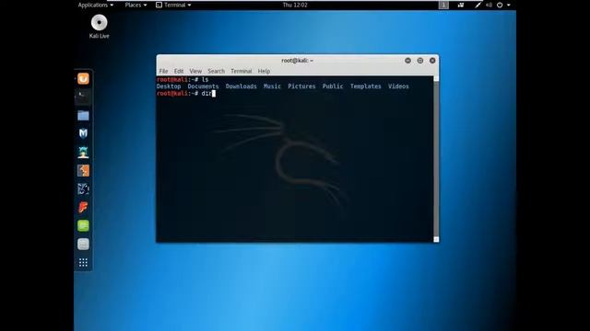
Task: Expand the system menu arrow in top bar
Action: pyautogui.click(x=508, y=5)
